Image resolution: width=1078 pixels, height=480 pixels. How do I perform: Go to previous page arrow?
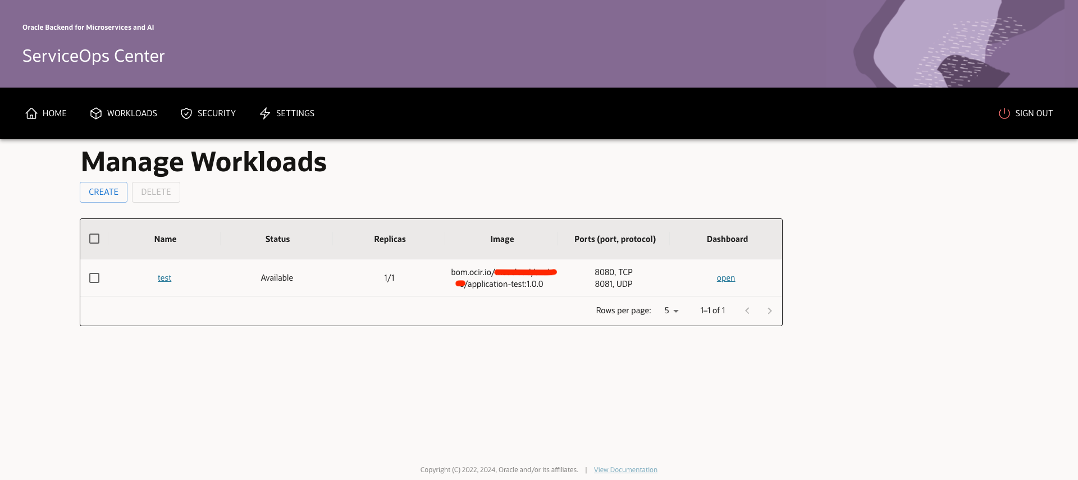click(x=747, y=310)
